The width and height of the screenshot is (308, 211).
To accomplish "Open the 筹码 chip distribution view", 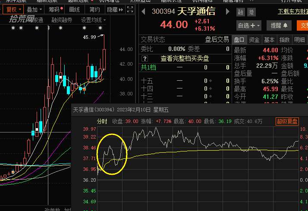I will pos(56,9).
